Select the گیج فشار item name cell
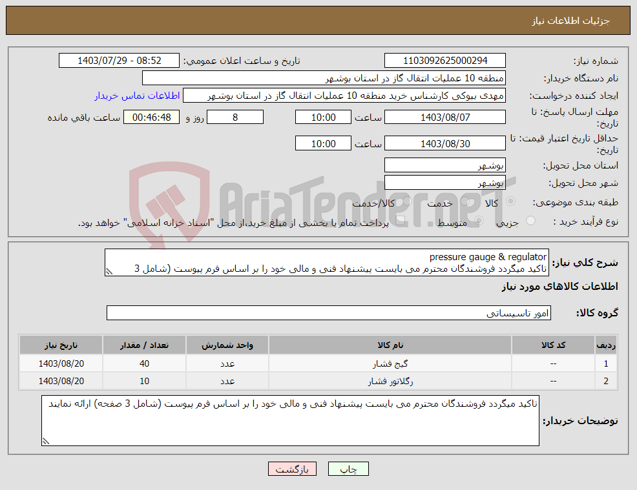Screen dimensions: 637x490 pos(390,363)
